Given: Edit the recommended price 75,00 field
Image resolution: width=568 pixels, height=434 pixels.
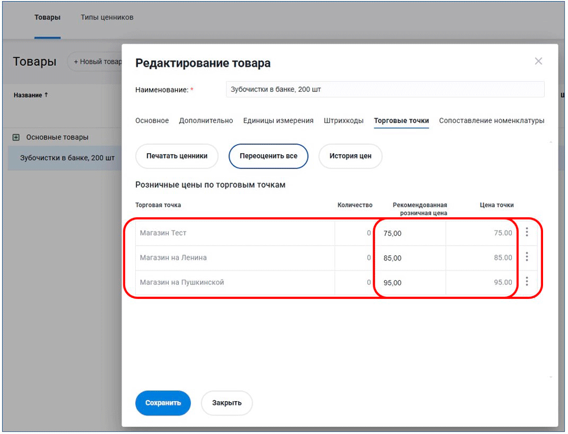Looking at the screenshot, I should [x=409, y=233].
